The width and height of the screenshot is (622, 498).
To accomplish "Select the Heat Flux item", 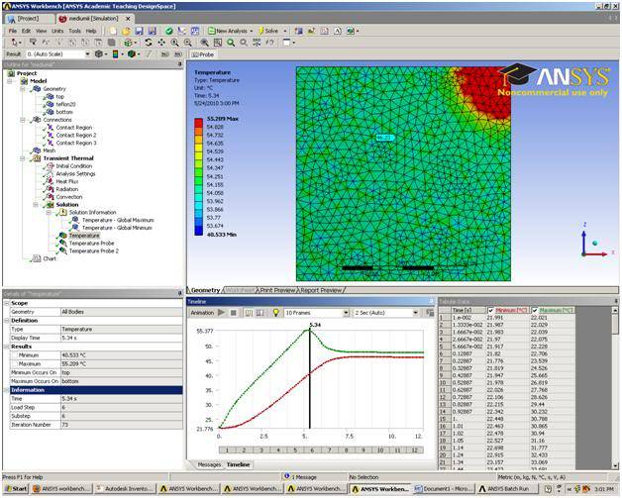I will click(x=67, y=181).
